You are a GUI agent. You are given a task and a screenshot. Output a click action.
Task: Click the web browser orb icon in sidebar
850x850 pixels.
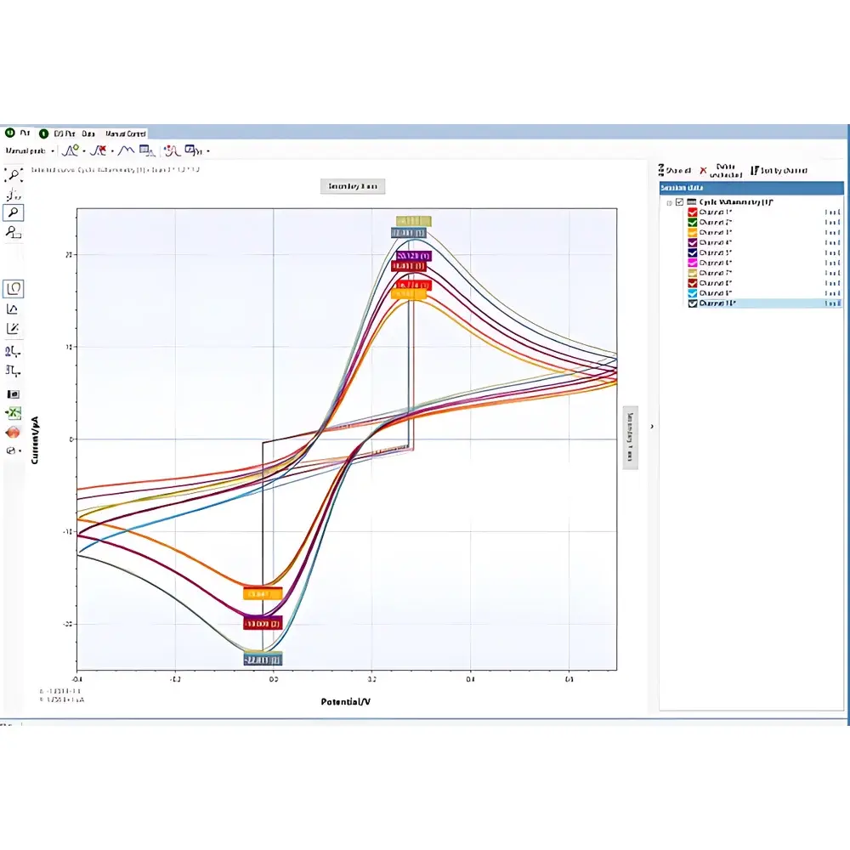coord(12,432)
